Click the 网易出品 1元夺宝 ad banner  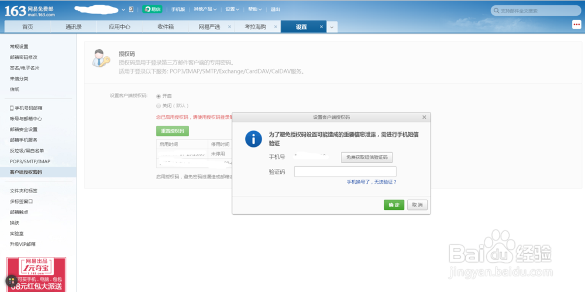click(x=36, y=274)
